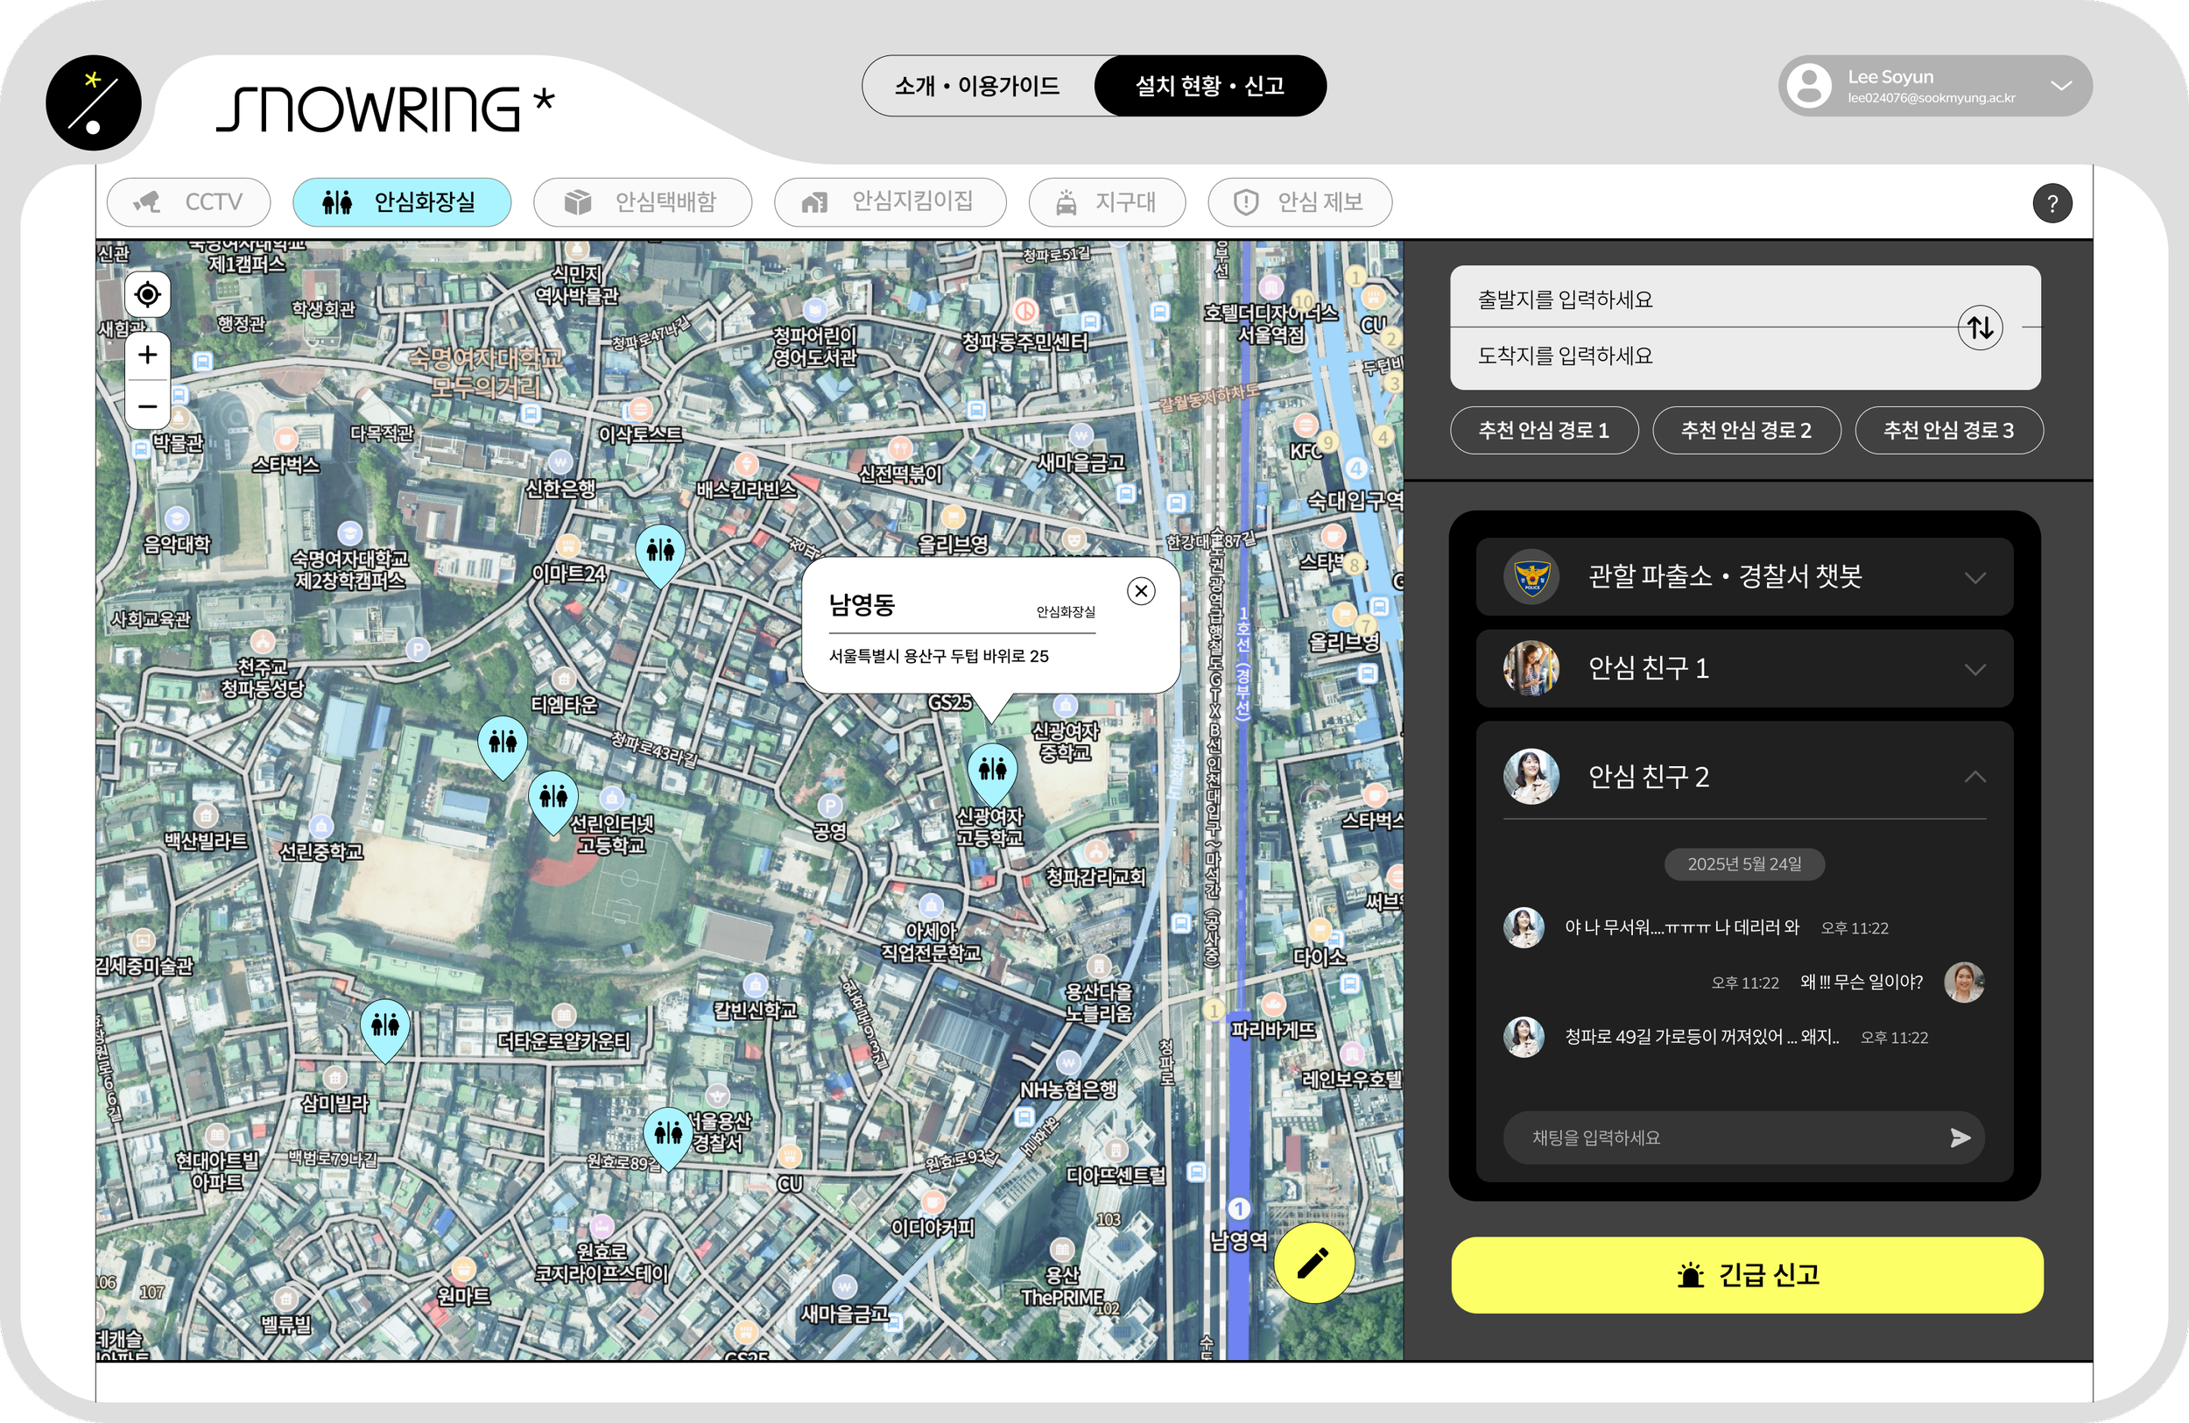Select the 설치 현황 신고 tab
This screenshot has height=1423, width=2189.
1209,87
